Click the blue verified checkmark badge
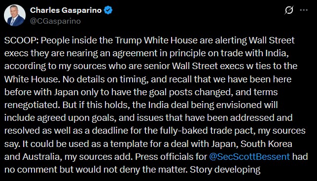 pyautogui.click(x=108, y=10)
